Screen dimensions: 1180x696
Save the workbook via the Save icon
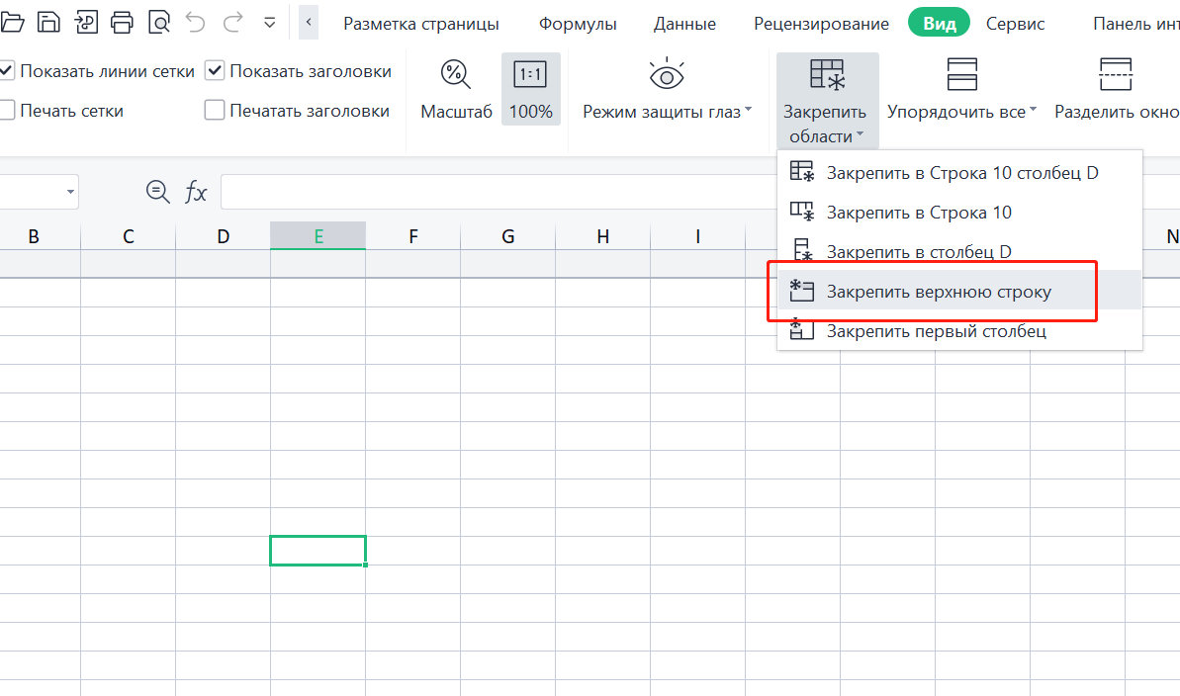(x=49, y=21)
